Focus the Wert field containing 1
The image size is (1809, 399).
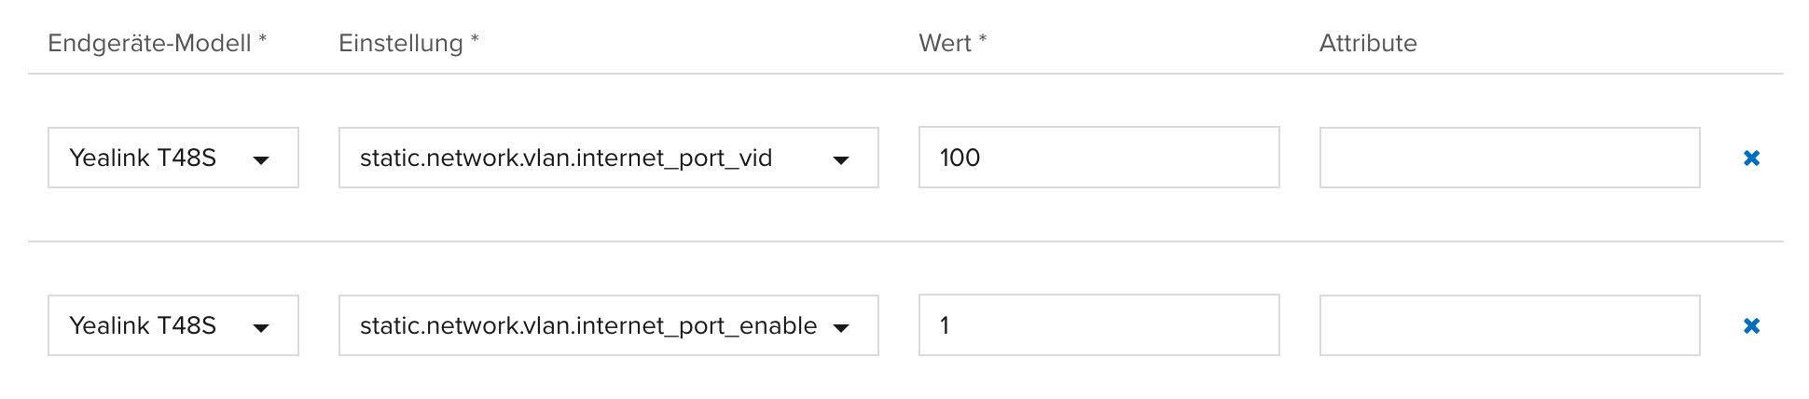click(1098, 325)
